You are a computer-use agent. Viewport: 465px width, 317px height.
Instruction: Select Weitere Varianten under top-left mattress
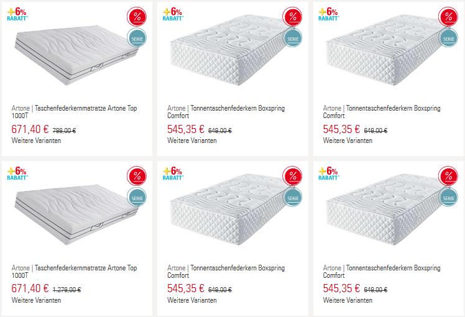pyautogui.click(x=36, y=140)
